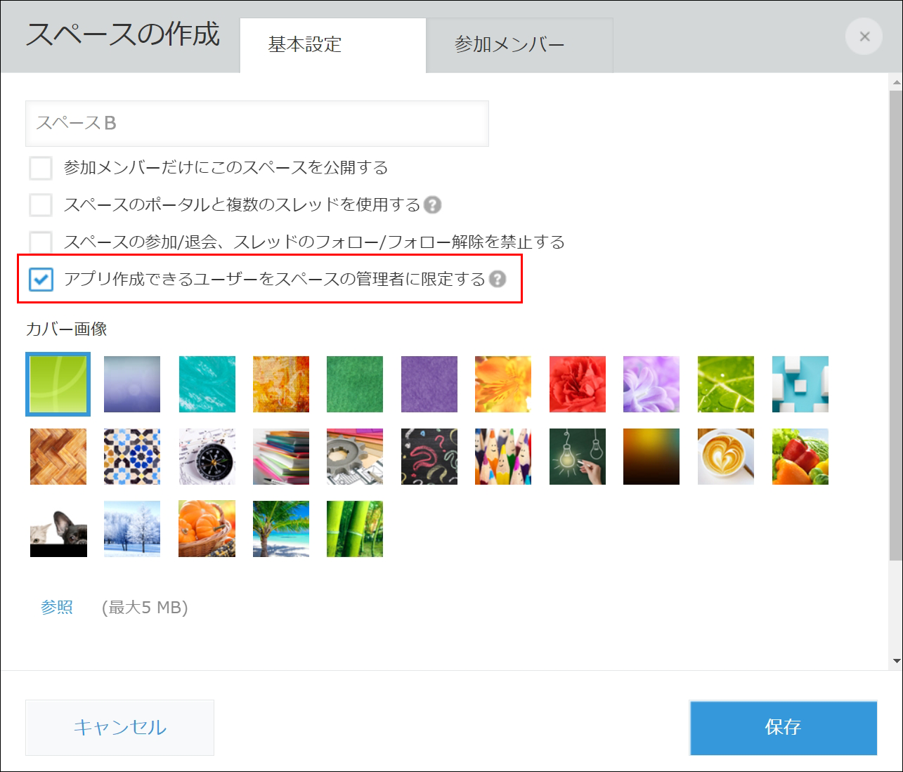Select the latte art coffee cover image
The width and height of the screenshot is (903, 772).
[x=726, y=457]
